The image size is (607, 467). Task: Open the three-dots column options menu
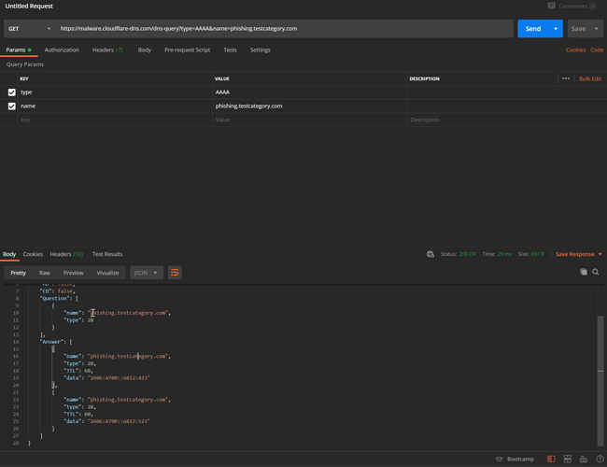point(566,78)
